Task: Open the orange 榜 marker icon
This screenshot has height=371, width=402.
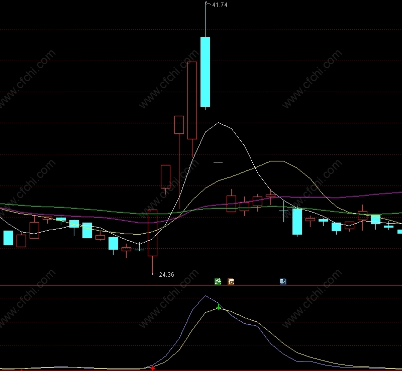Action: pyautogui.click(x=231, y=281)
